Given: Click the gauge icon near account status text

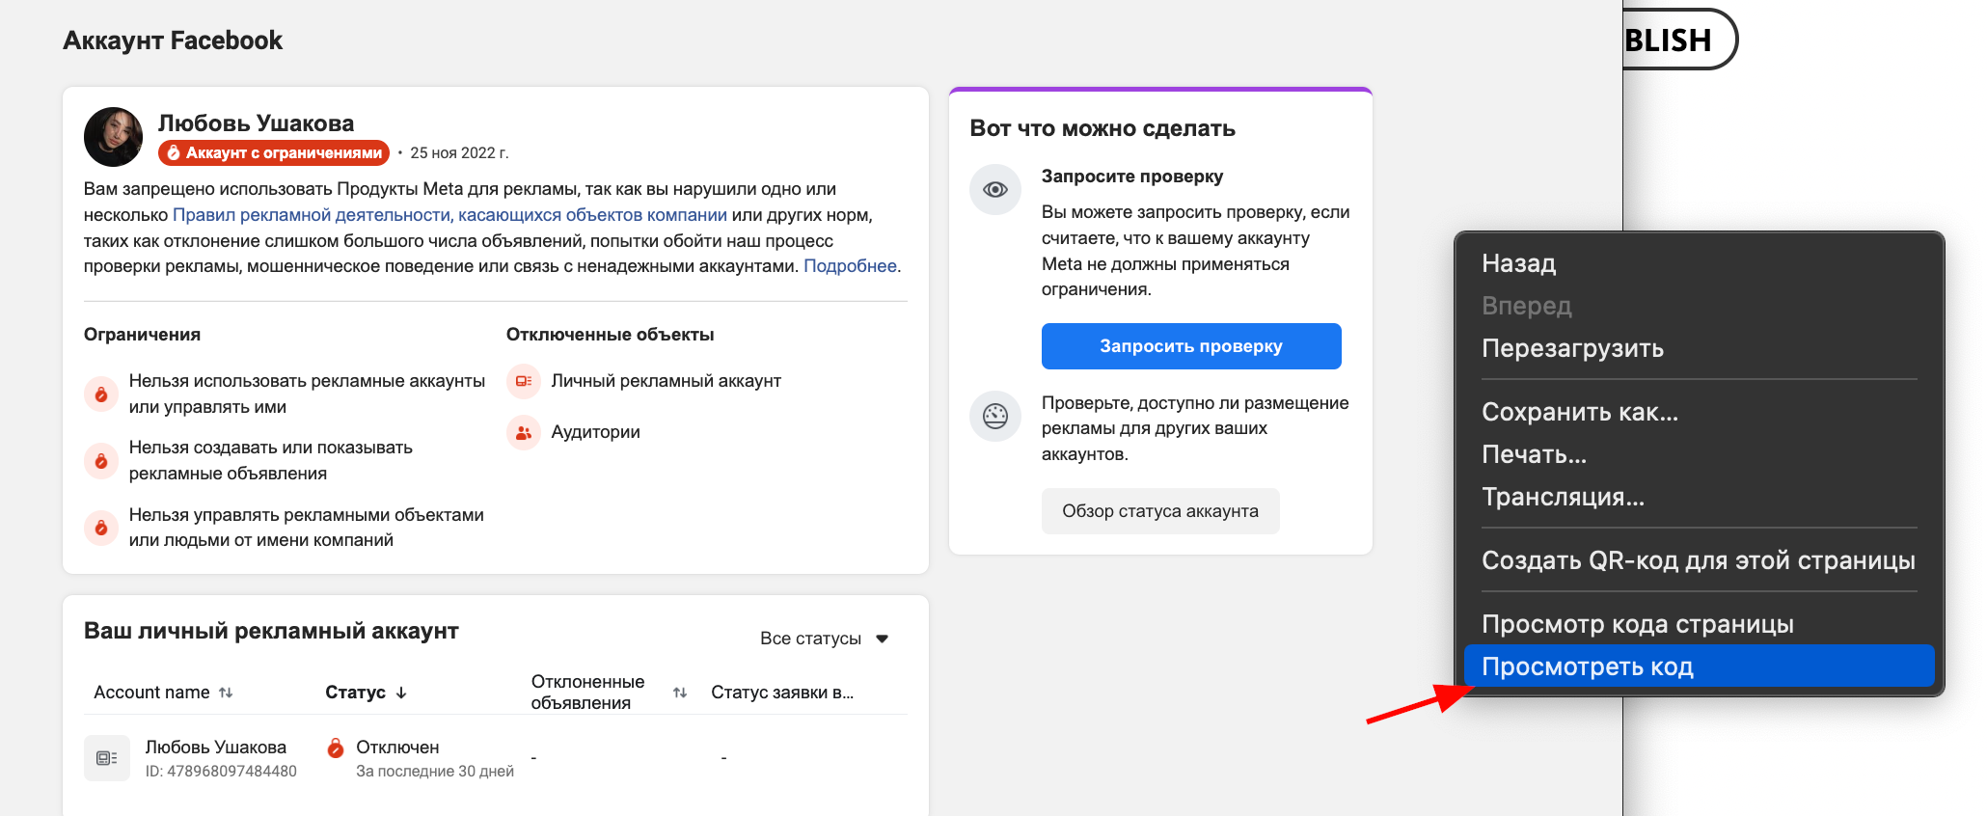Looking at the screenshot, I should [x=995, y=417].
